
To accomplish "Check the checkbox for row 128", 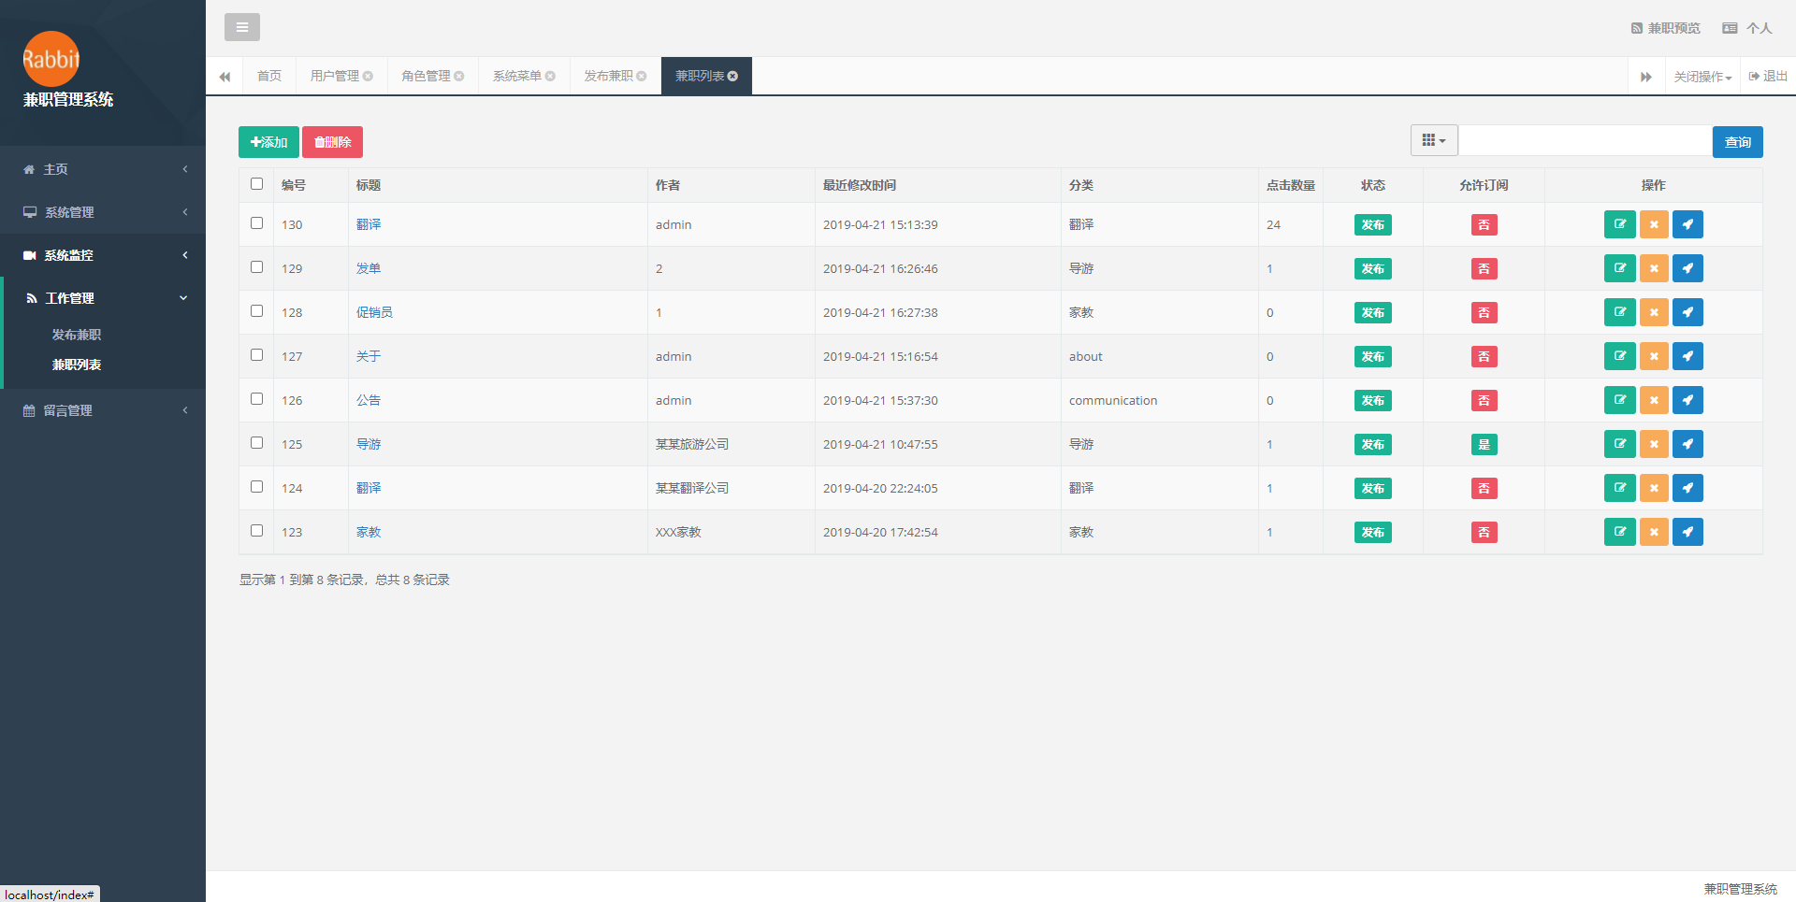I will point(256,311).
